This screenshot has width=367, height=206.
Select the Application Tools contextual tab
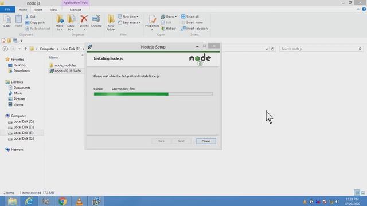pyautogui.click(x=75, y=3)
